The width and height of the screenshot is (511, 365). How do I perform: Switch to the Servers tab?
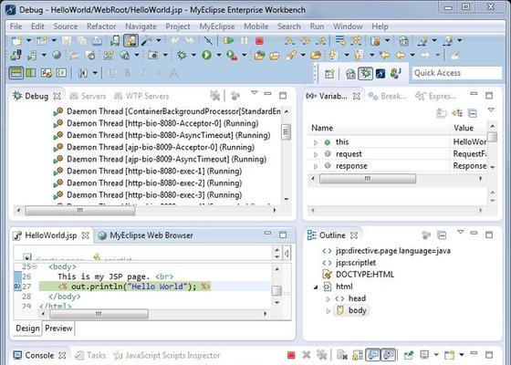(88, 96)
